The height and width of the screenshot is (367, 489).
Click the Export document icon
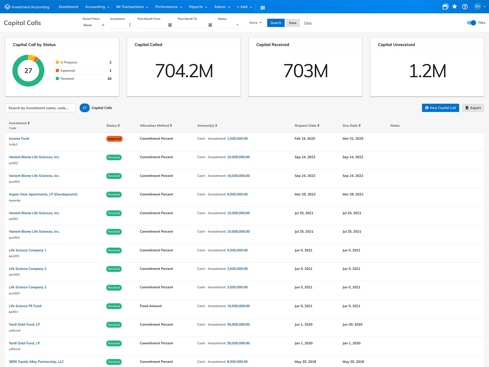point(467,108)
